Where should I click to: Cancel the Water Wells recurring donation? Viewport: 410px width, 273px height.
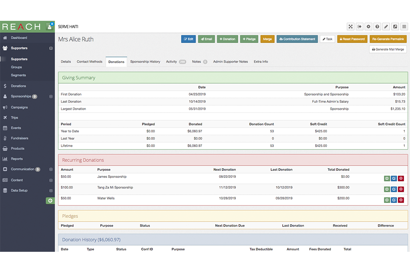[401, 200]
